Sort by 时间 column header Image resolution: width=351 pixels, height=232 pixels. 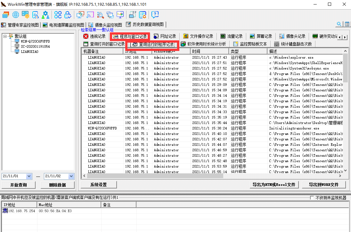[209, 52]
